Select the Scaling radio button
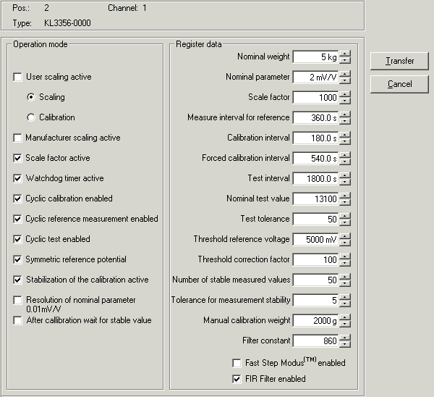 31,97
